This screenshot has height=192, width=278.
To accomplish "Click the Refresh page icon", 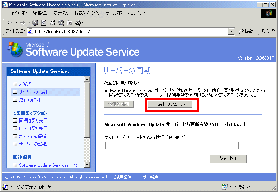I will pyautogui.click(x=44, y=22).
